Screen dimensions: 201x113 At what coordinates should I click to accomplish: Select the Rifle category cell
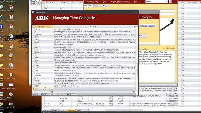[x=44, y=40]
